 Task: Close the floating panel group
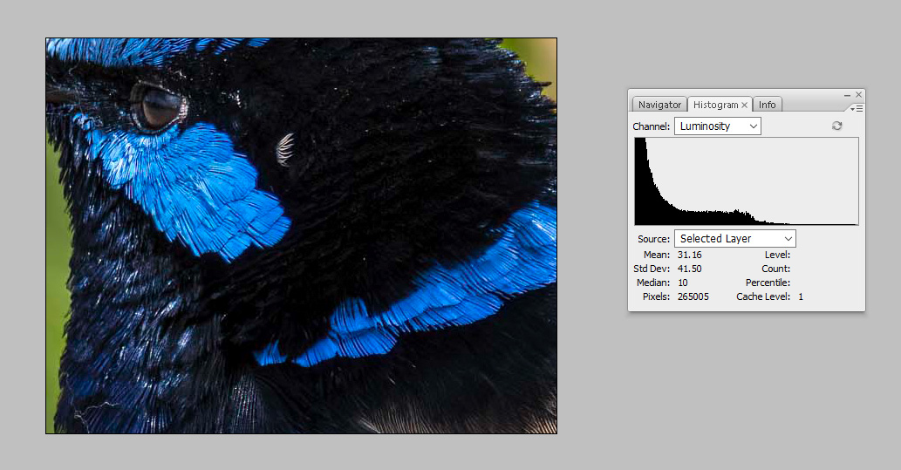(858, 94)
